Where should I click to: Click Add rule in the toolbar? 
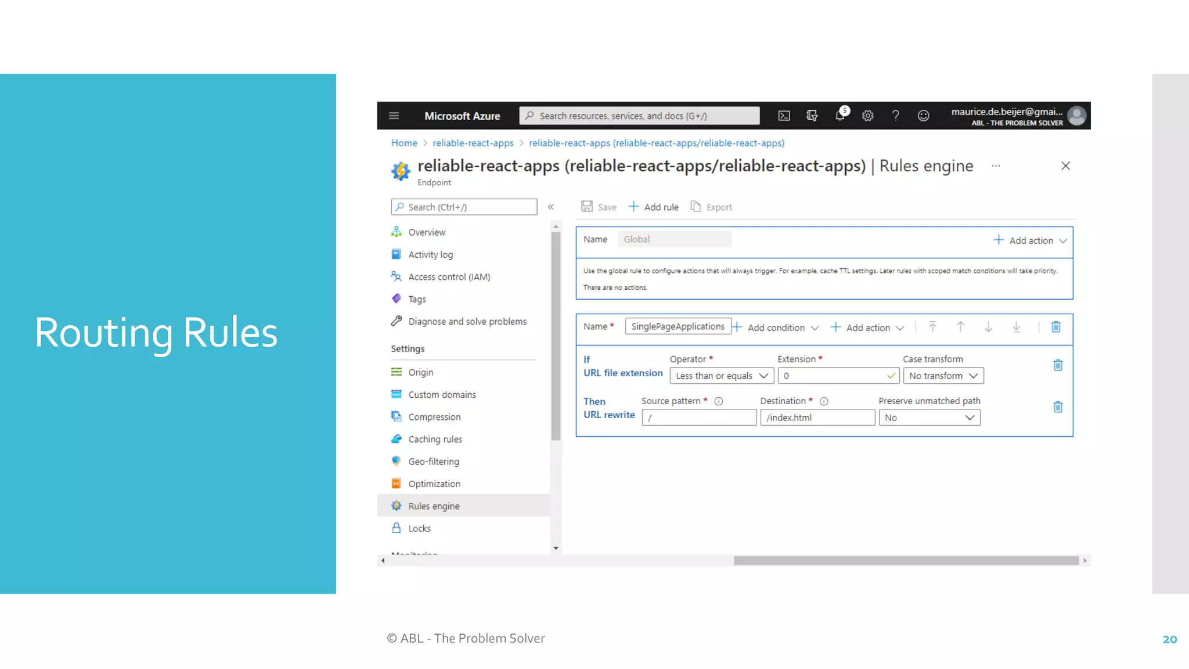click(654, 207)
